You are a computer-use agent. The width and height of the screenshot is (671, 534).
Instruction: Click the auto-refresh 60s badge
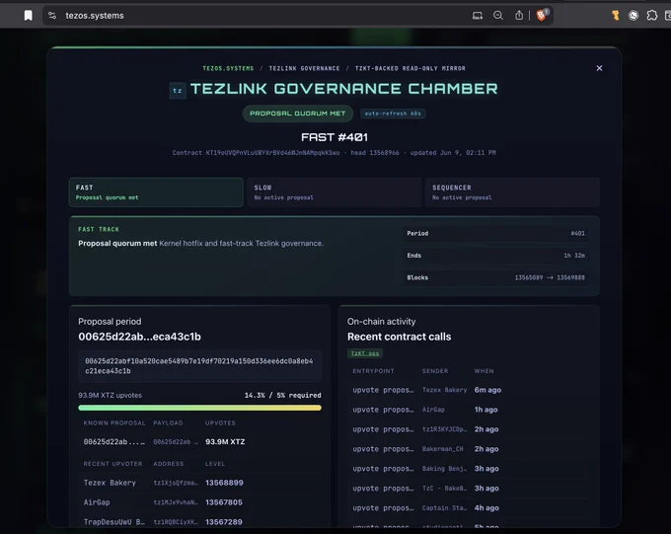[393, 114]
